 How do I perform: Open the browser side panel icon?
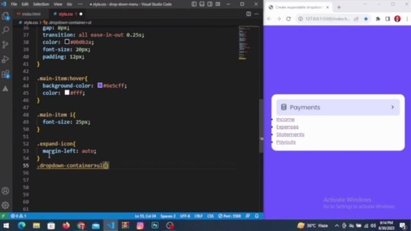387,19
